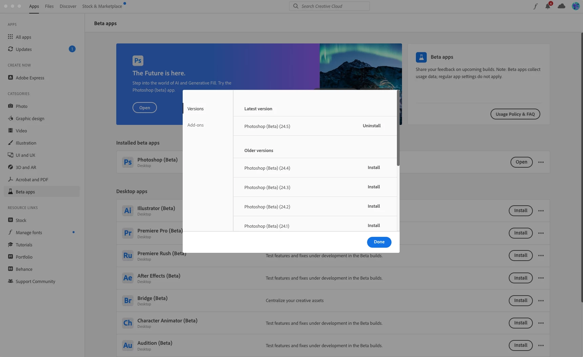
Task: Select UI and UX category icon
Action: (x=11, y=155)
